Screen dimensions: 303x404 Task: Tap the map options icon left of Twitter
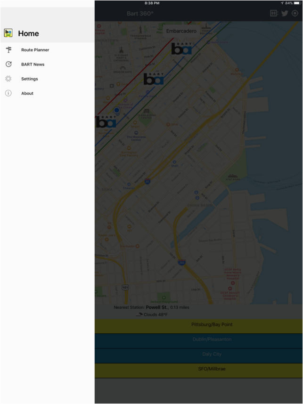[274, 13]
